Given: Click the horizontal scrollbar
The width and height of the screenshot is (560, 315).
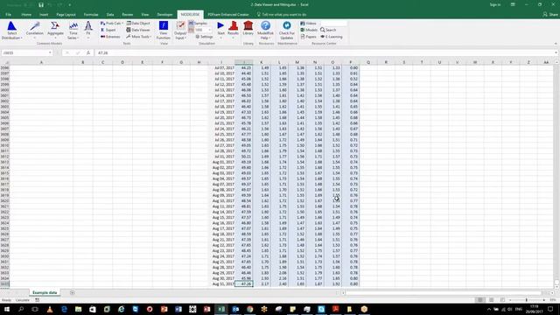Looking at the screenshot, I should [446, 293].
